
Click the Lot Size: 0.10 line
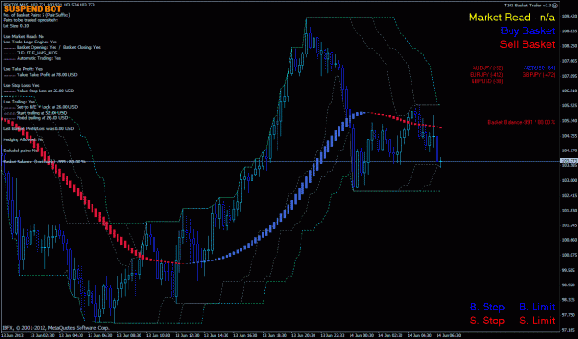(x=16, y=26)
